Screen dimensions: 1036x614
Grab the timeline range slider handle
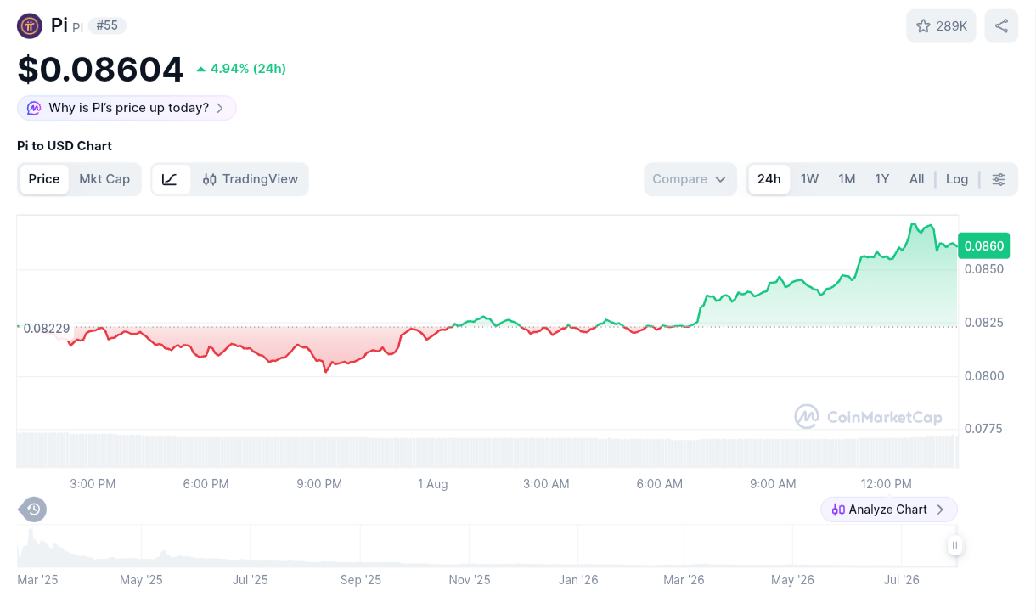pos(955,546)
